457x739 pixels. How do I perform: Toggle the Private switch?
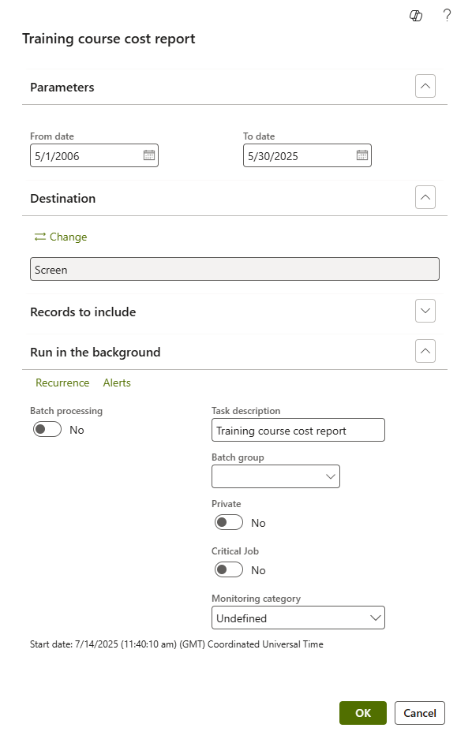point(229,522)
